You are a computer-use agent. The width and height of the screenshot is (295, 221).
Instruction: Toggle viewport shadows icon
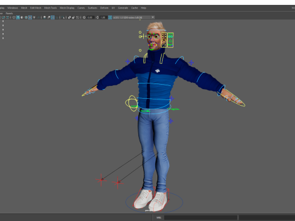click(x=38, y=17)
